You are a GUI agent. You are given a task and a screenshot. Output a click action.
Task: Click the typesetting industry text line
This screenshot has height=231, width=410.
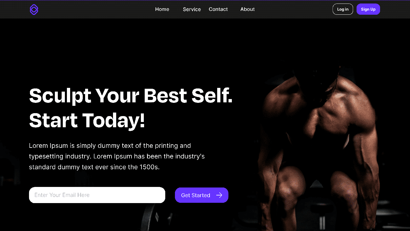tap(117, 156)
